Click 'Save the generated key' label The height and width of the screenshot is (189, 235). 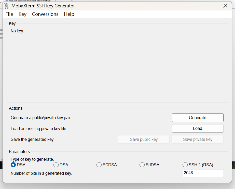click(32, 140)
